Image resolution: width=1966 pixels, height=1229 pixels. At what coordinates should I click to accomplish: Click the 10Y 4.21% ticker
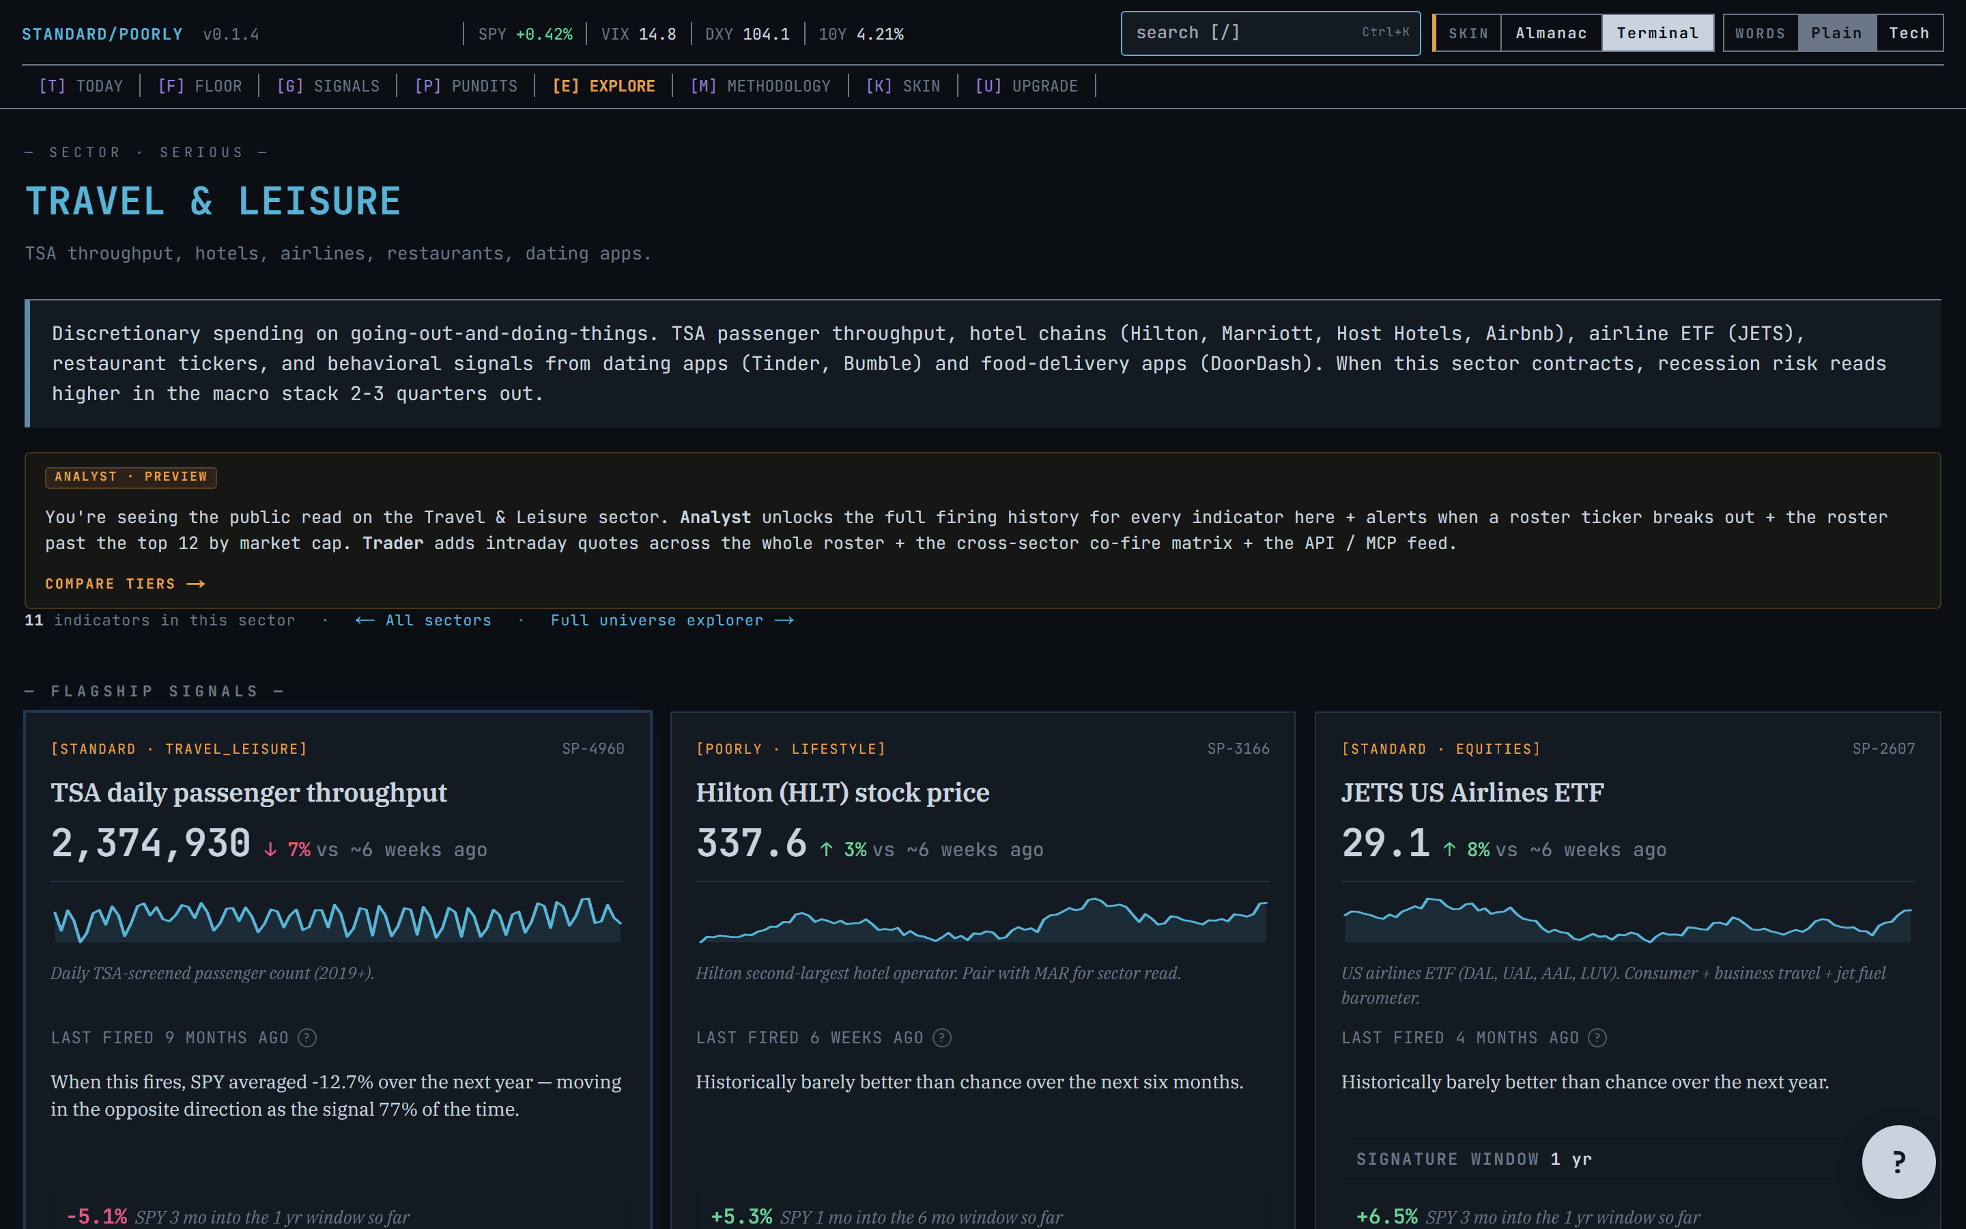(x=861, y=34)
